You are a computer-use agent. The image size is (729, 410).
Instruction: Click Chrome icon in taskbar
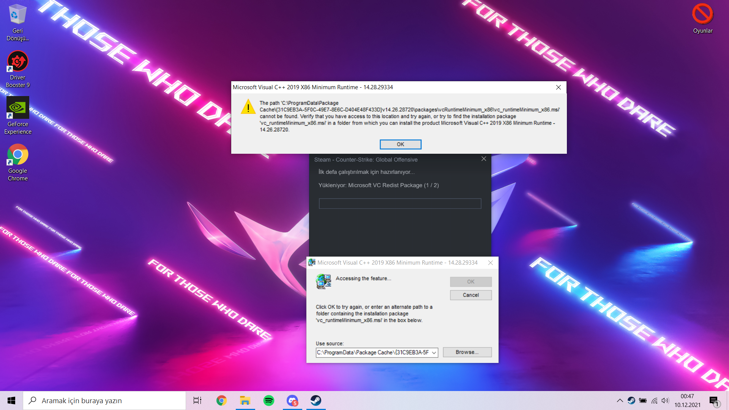pos(221,401)
